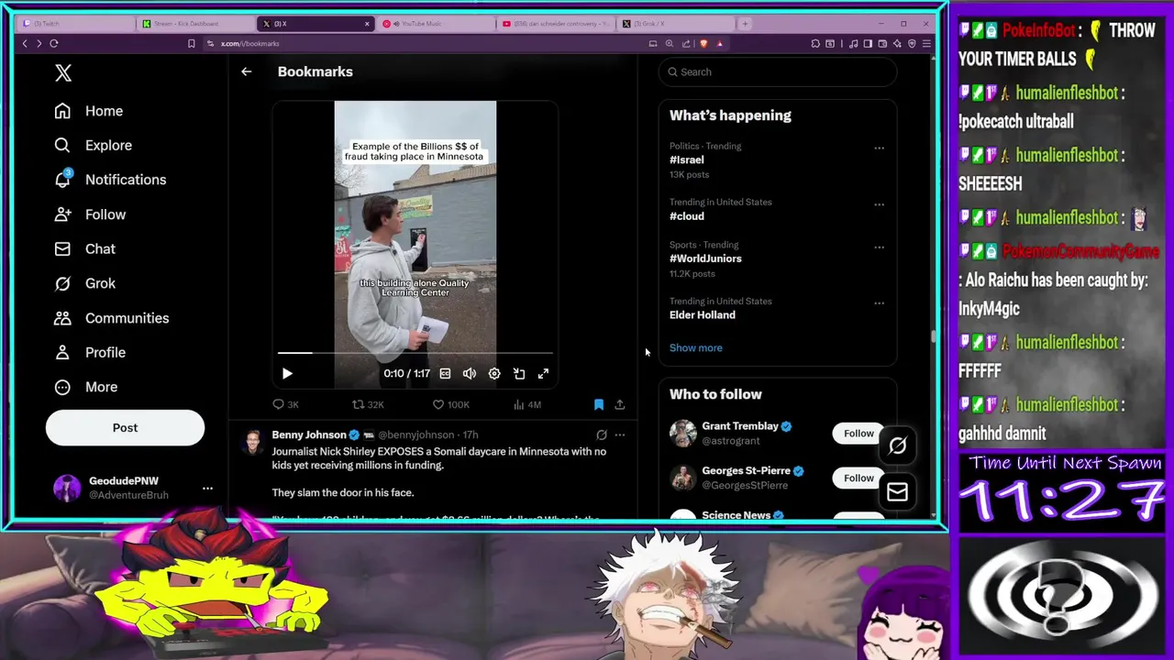The width and height of the screenshot is (1174, 660).
Task: Seek on the video progress bar
Action: (415, 352)
